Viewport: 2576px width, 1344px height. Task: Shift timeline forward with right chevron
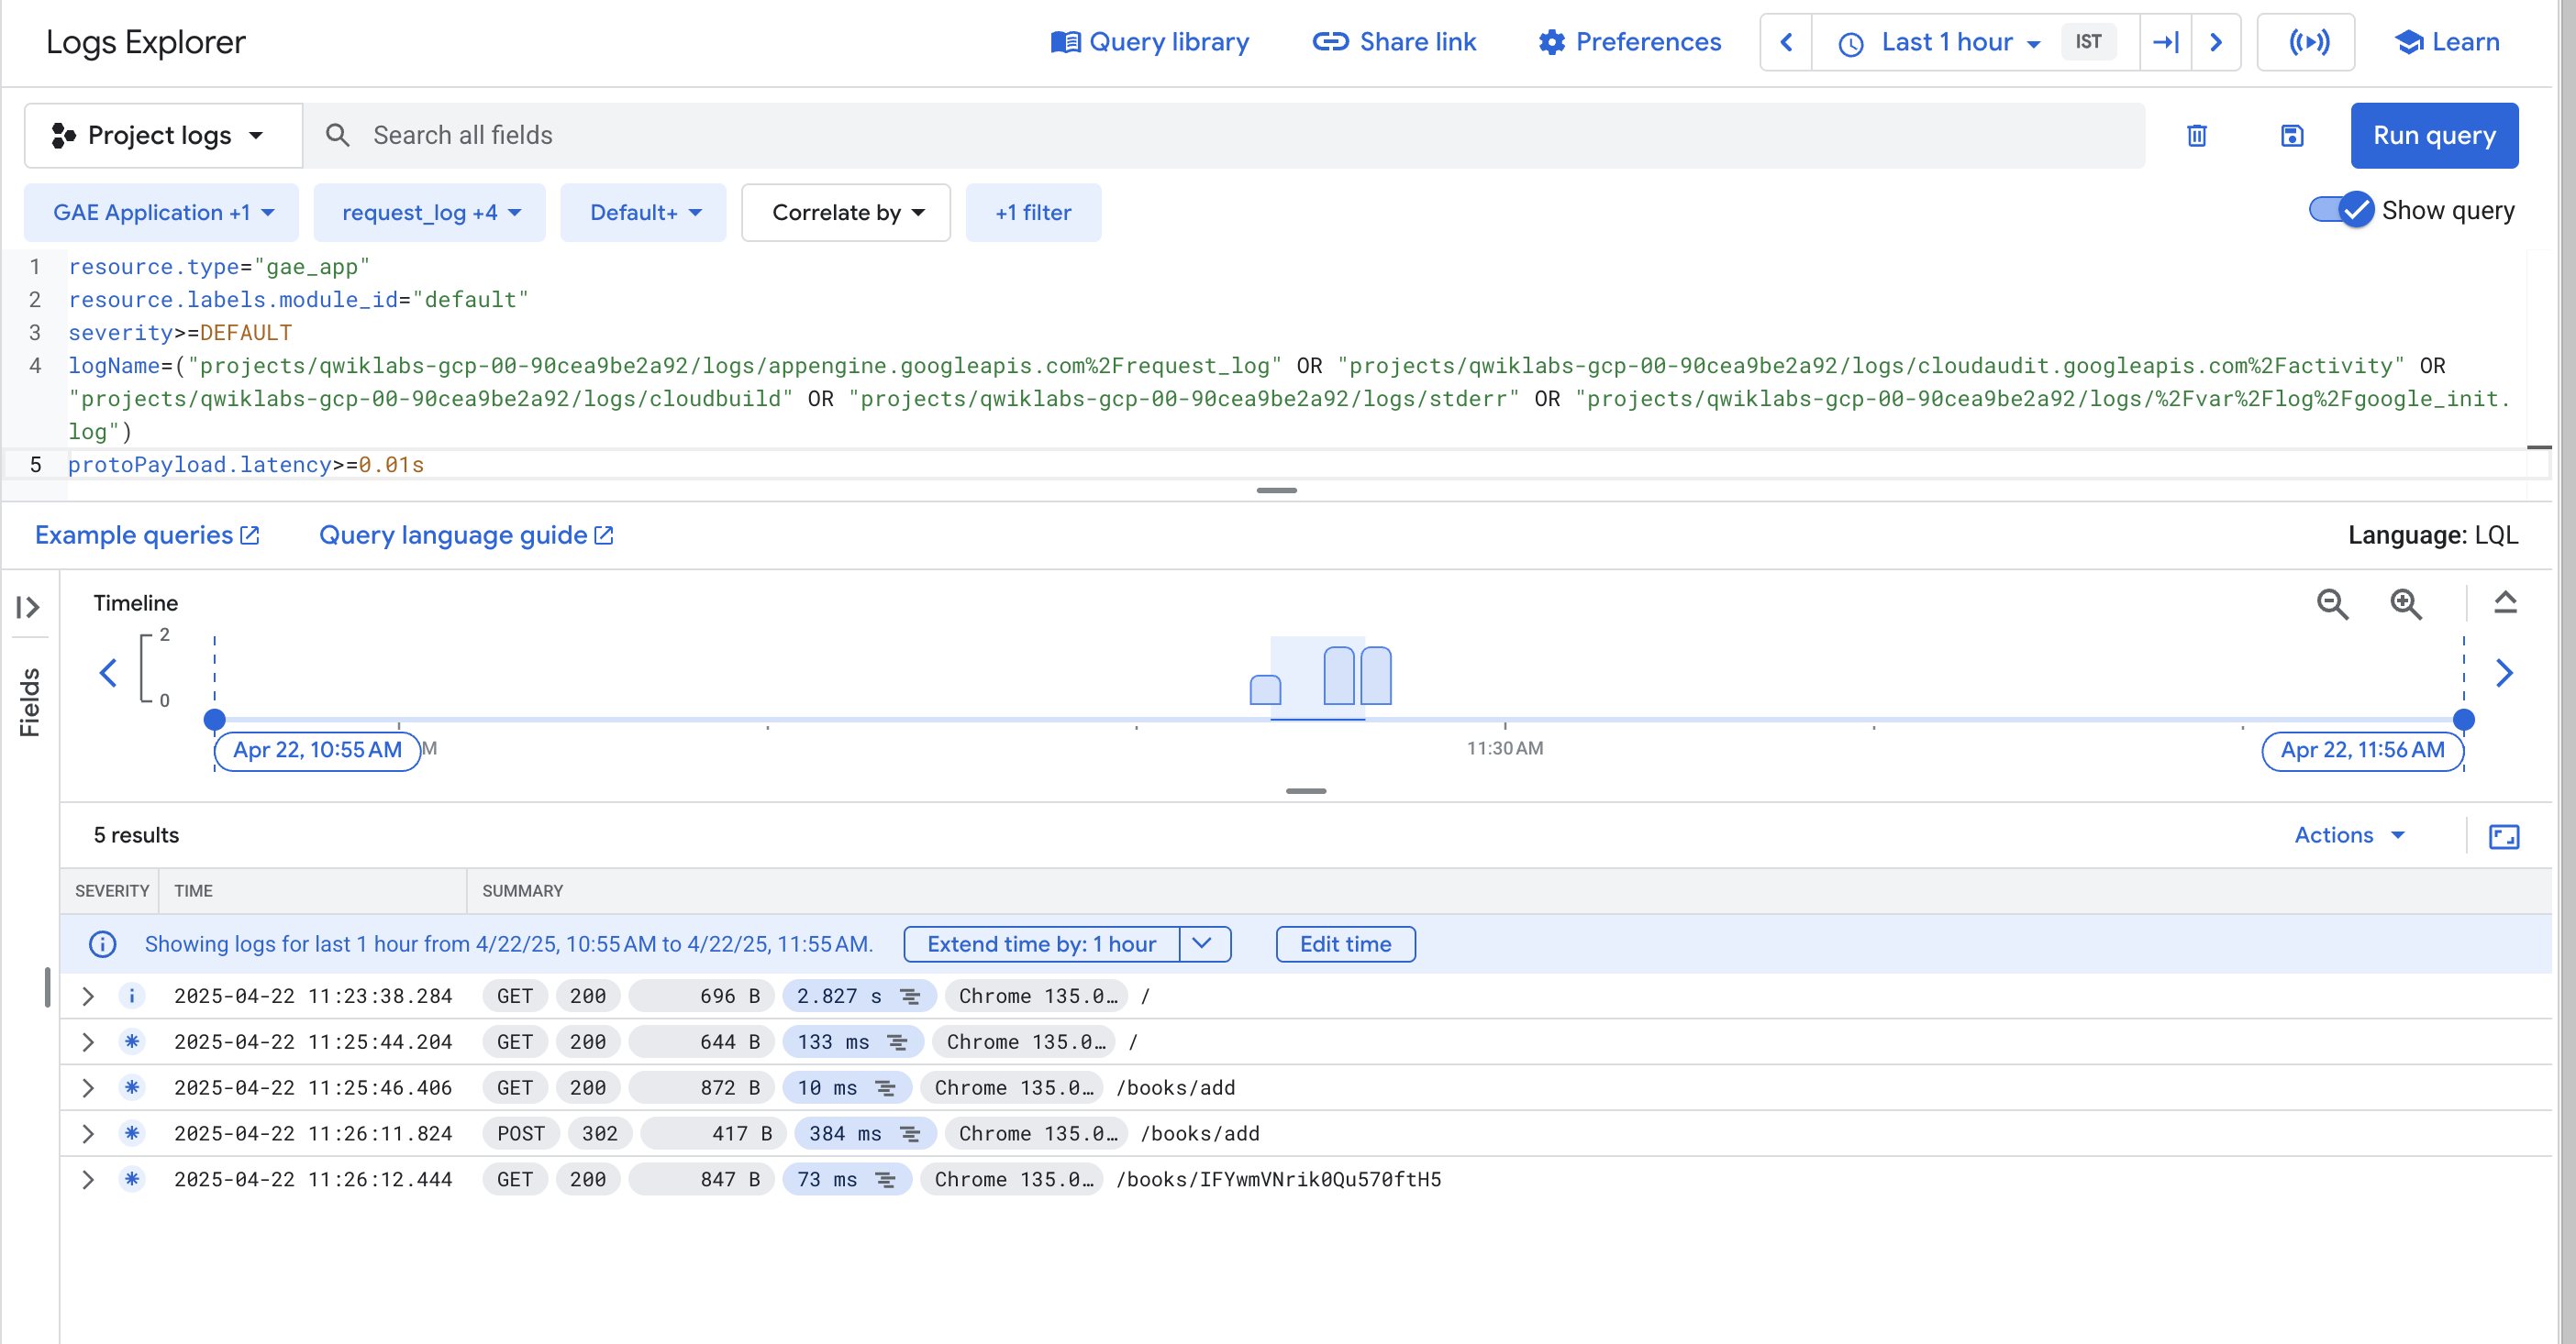(x=2504, y=673)
